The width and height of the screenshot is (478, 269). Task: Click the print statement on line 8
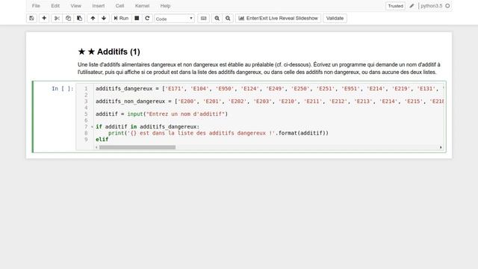[x=218, y=133]
